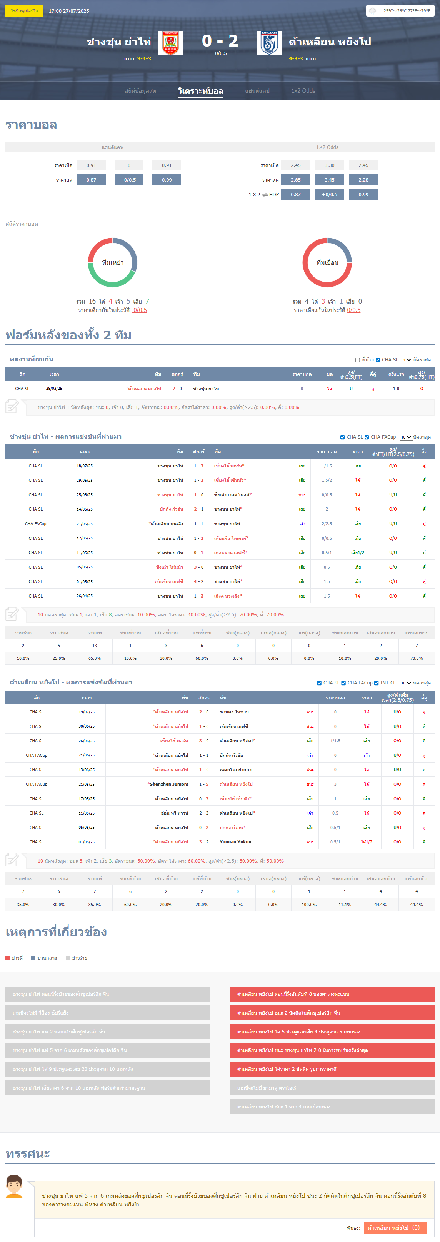The image size is (440, 1242).
Task: Click the notepad icon beside head-to-head summary
Action: pos(12,406)
